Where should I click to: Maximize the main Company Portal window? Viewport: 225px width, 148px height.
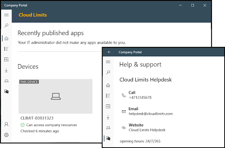click(x=193, y=5)
